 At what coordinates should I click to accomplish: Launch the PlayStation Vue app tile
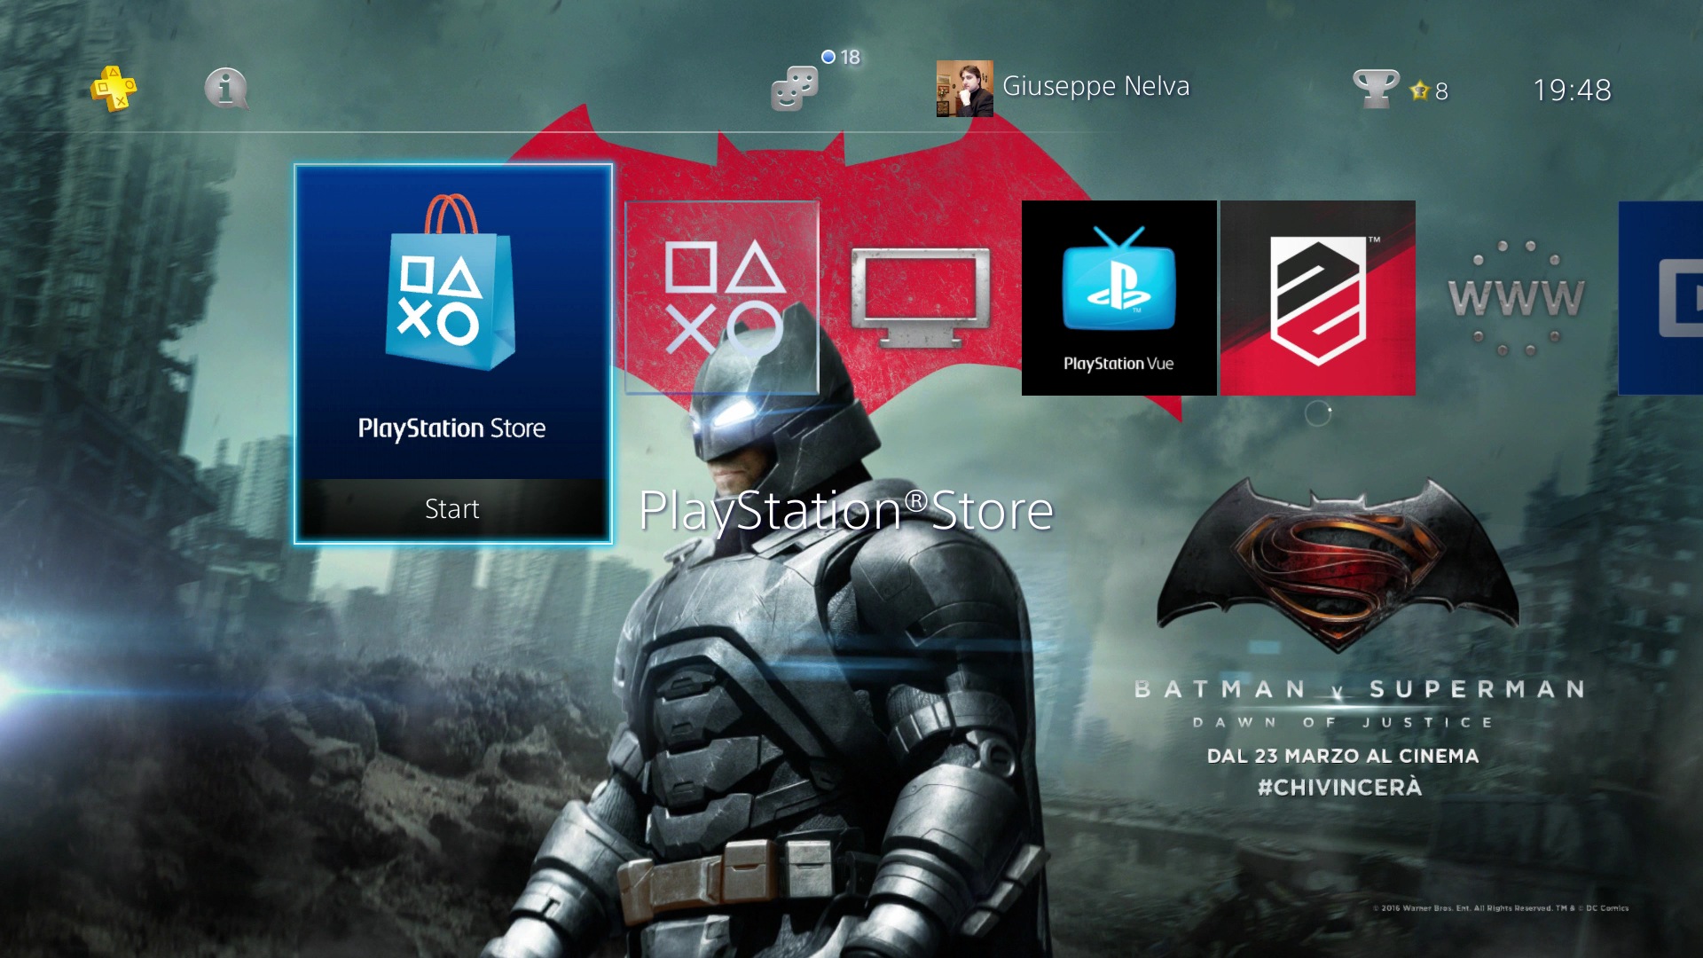click(1118, 298)
